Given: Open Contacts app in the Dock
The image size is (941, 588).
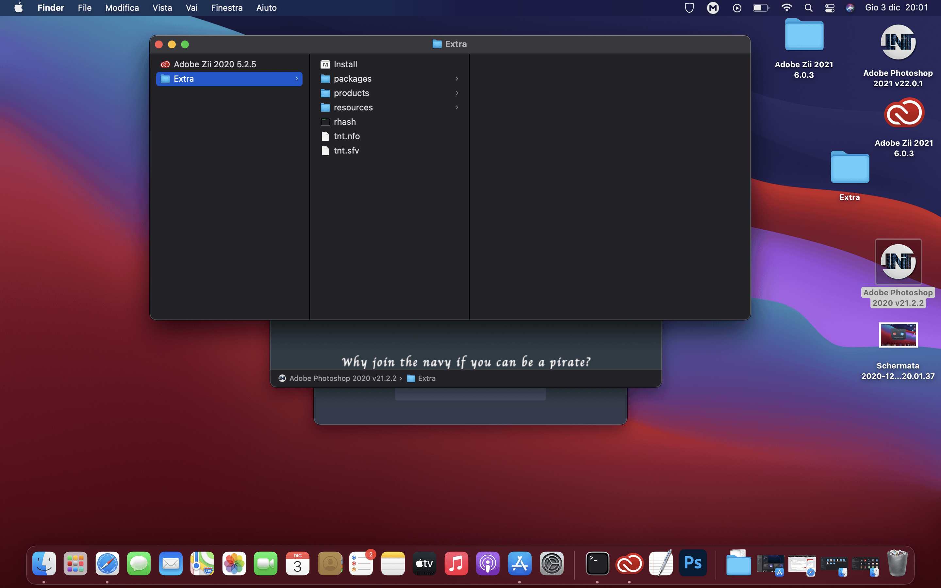Looking at the screenshot, I should [330, 563].
